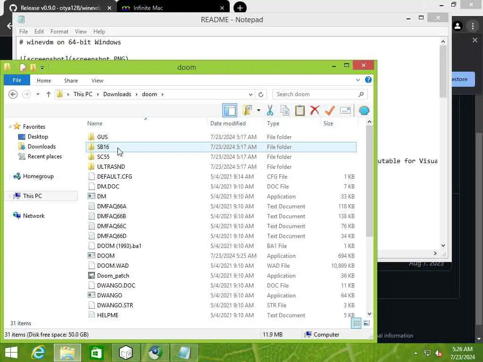Open the Home ribbon tab
483x362 pixels.
[44, 80]
